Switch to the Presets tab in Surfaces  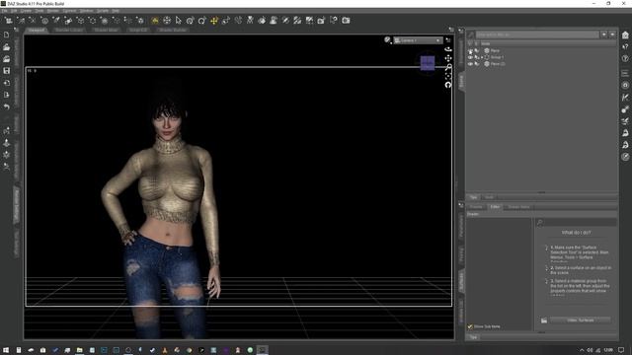pos(476,207)
